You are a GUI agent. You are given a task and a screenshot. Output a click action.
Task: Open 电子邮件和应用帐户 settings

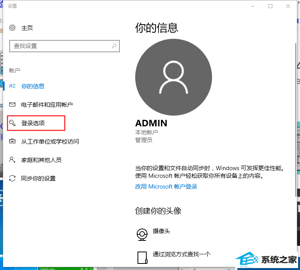click(x=47, y=105)
